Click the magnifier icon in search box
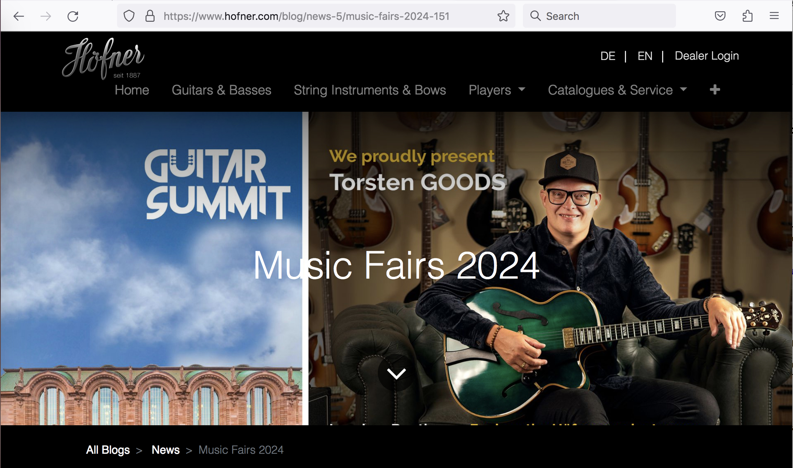The height and width of the screenshot is (468, 793). coord(535,16)
